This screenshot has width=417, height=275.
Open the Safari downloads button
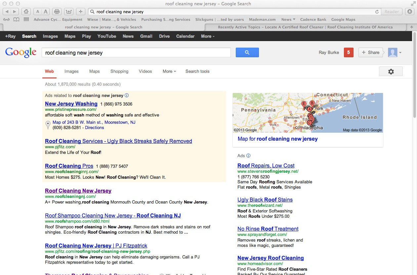(x=410, y=12)
